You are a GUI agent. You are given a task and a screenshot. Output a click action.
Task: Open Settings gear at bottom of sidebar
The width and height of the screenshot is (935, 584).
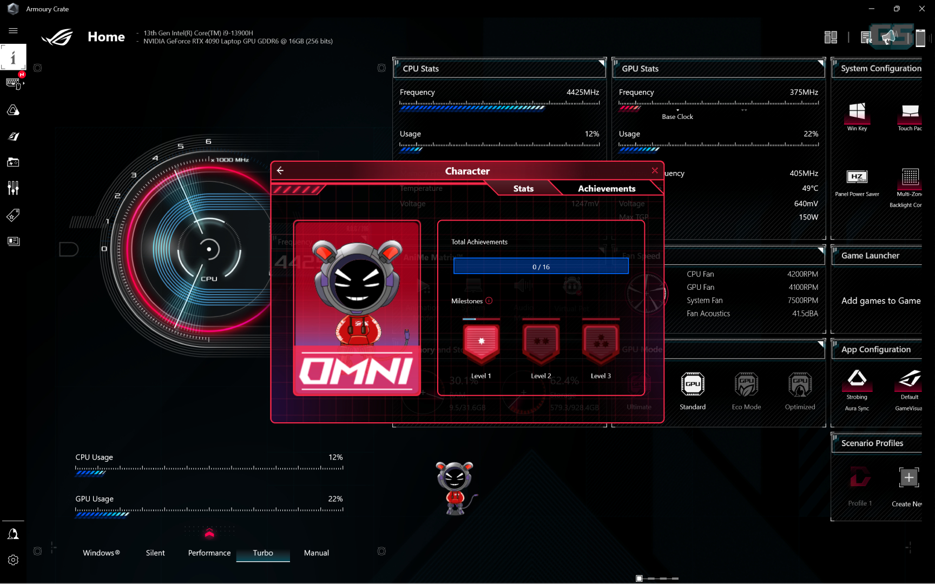coord(13,560)
